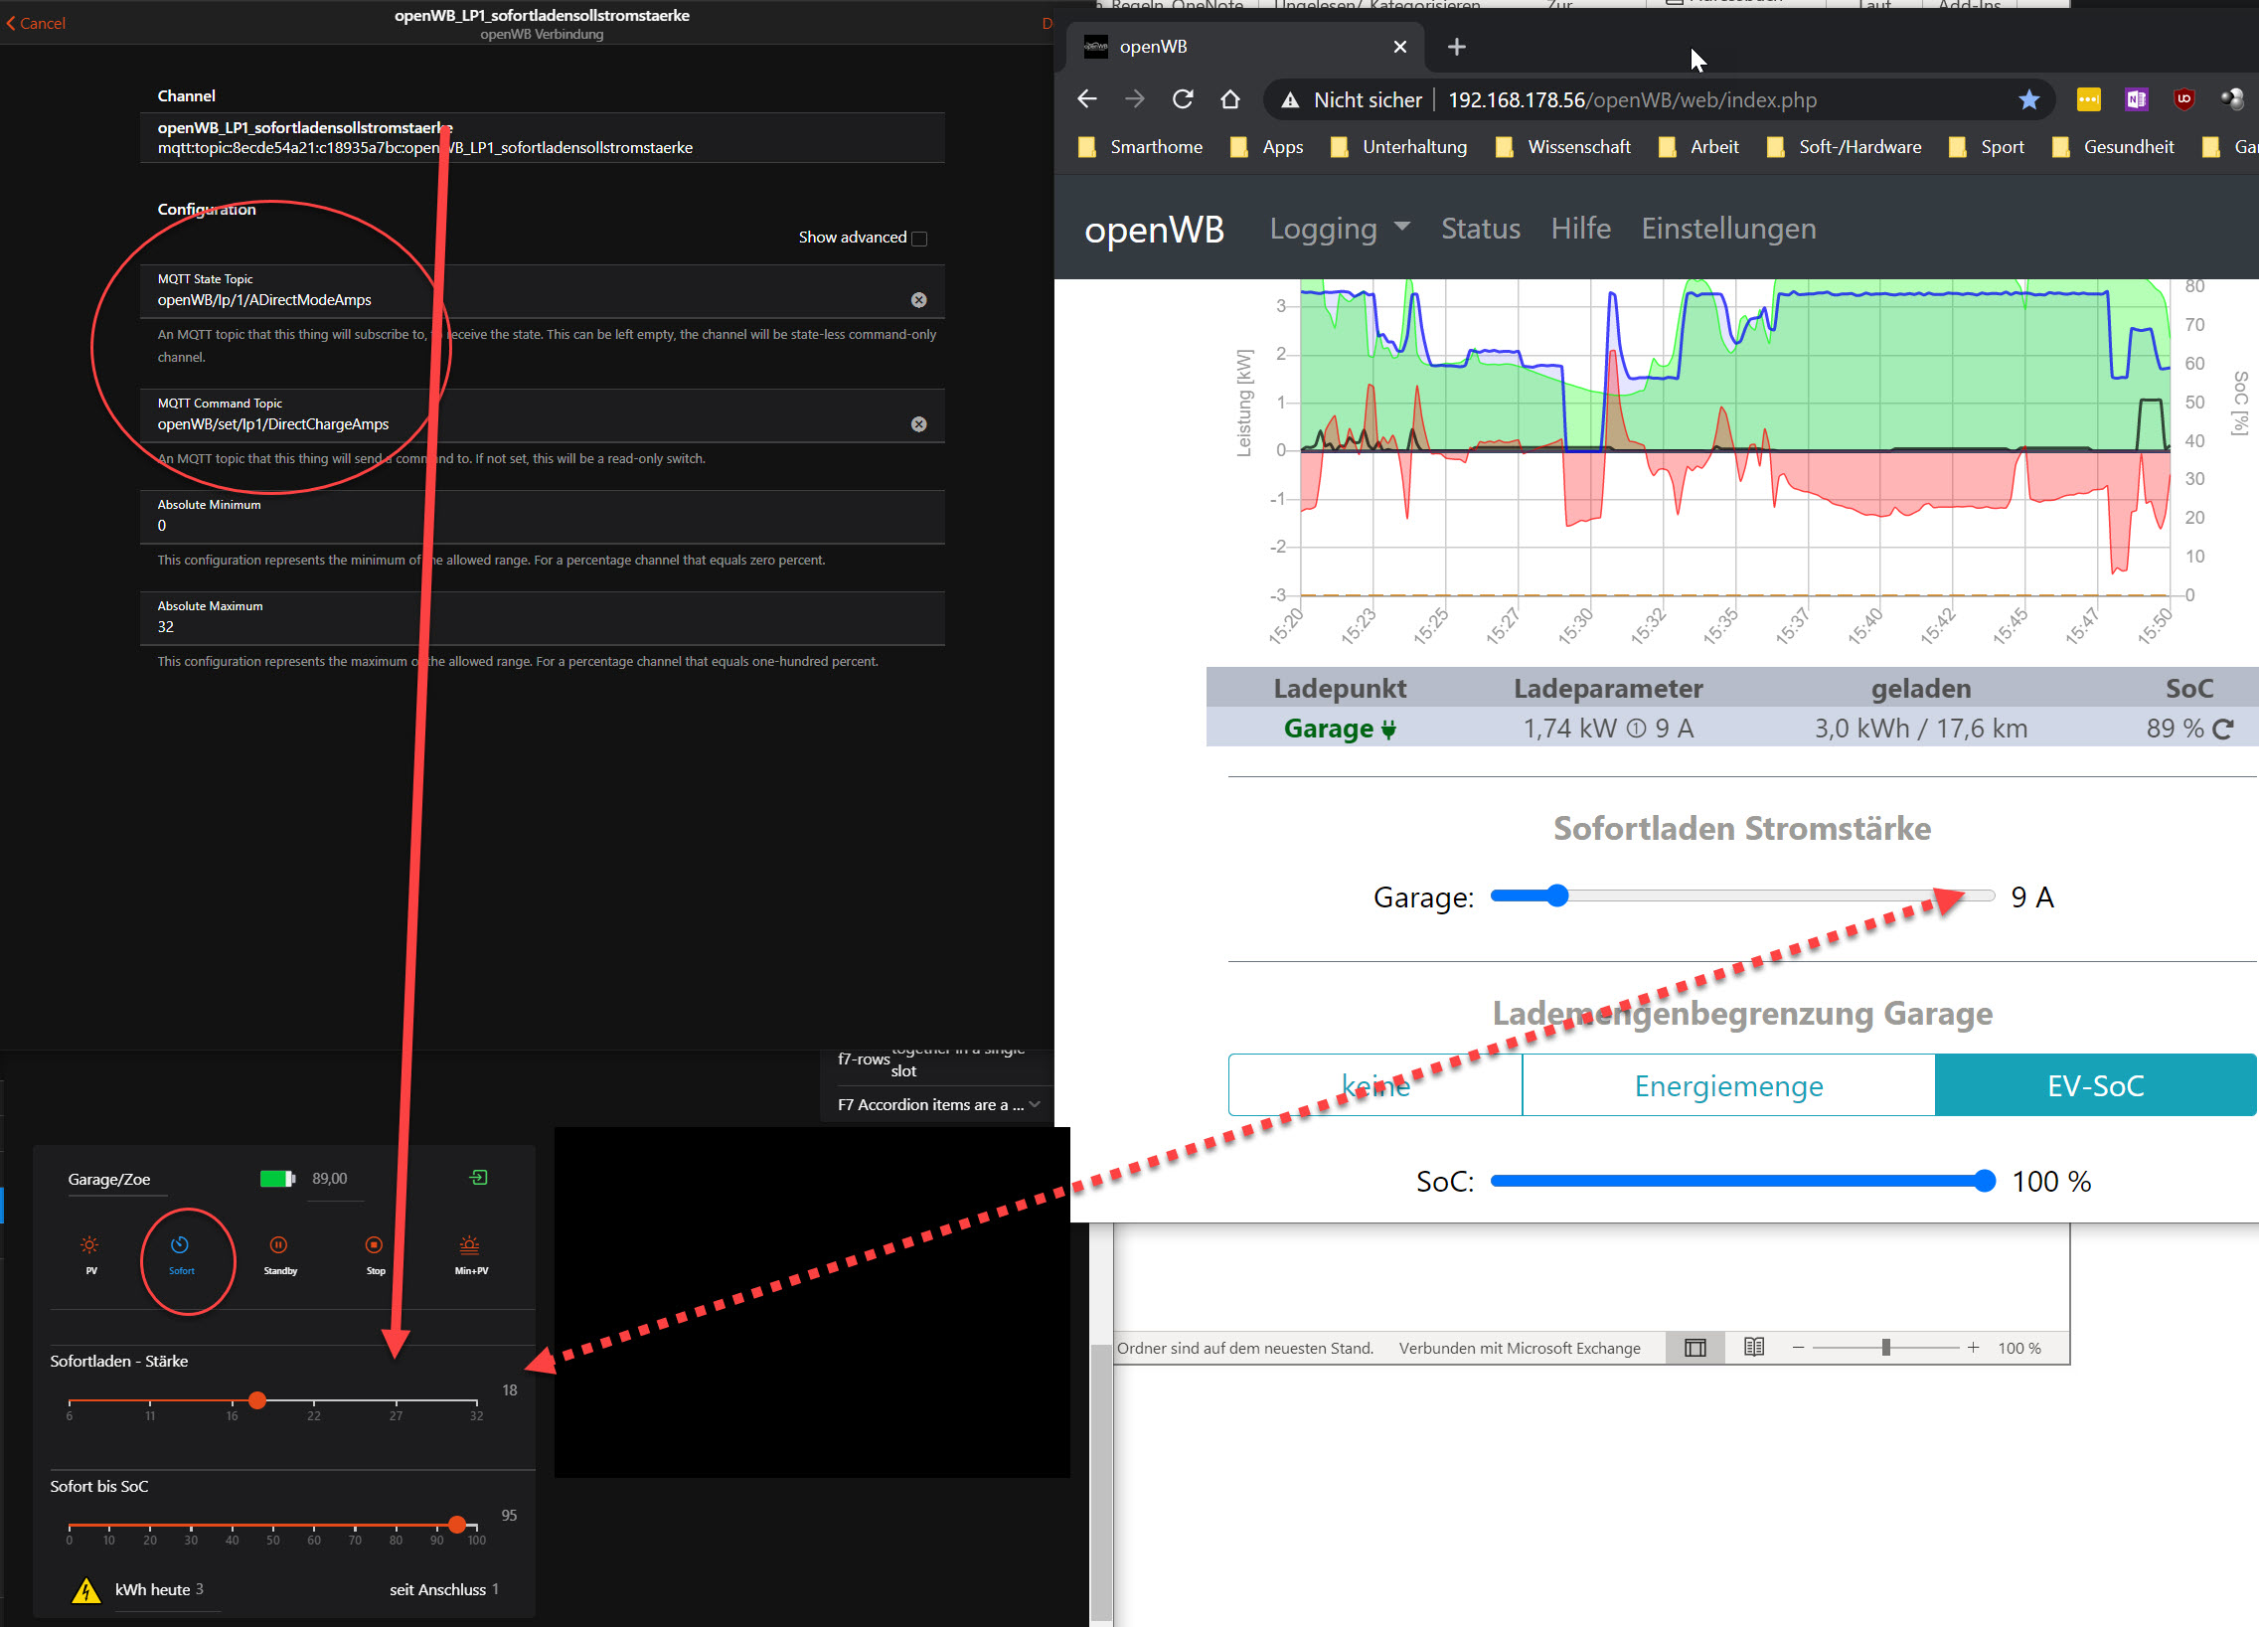Select the PV sun charging mode icon
Image resolution: width=2259 pixels, height=1627 pixels.
(89, 1244)
